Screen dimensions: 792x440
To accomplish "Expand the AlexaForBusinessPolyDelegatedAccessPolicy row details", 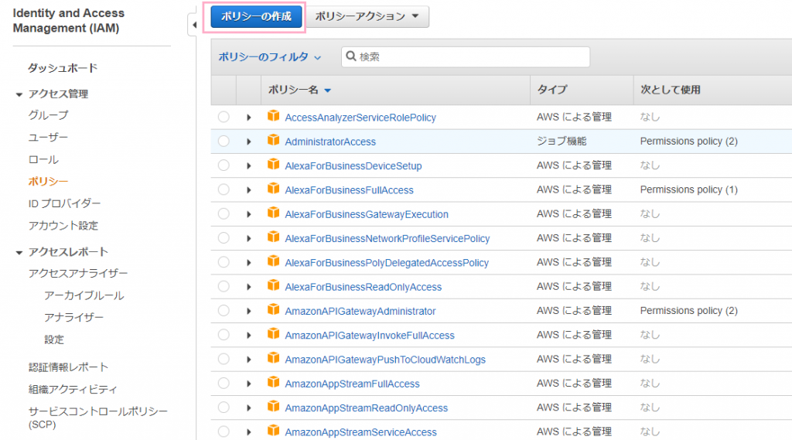I will click(248, 263).
